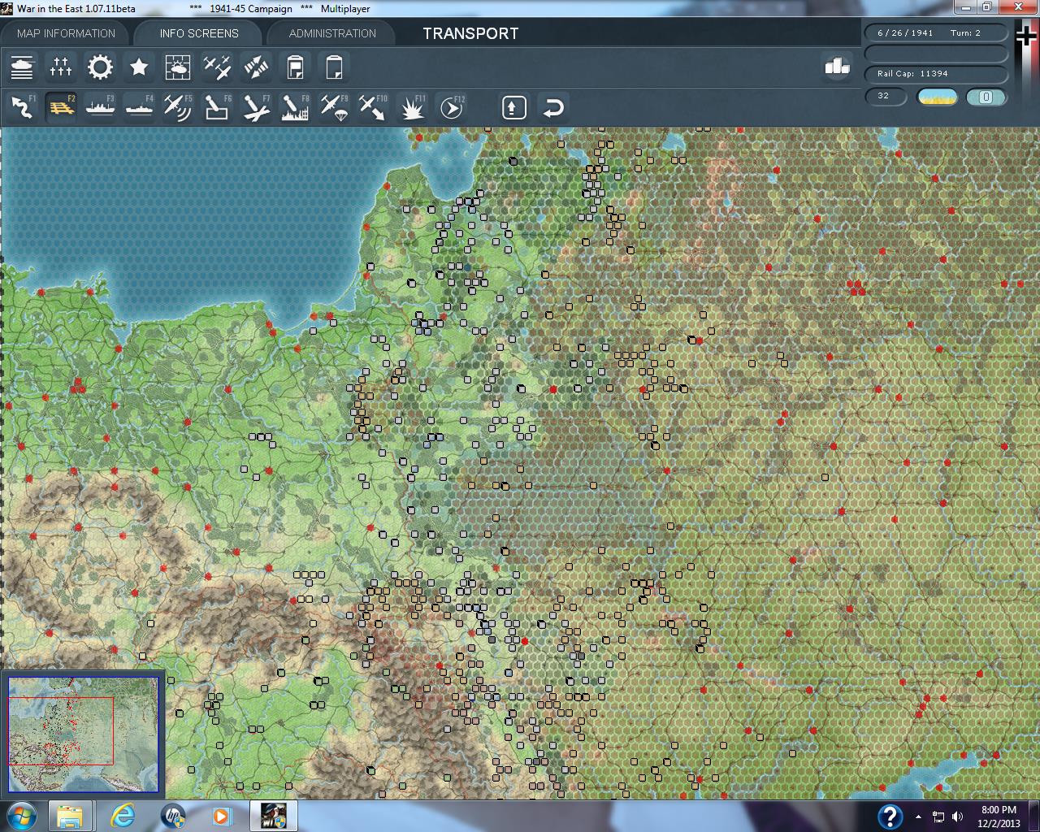Select the F4 amphibious transport mode

(x=139, y=107)
